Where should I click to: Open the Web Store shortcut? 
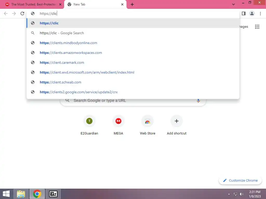pyautogui.click(x=148, y=126)
